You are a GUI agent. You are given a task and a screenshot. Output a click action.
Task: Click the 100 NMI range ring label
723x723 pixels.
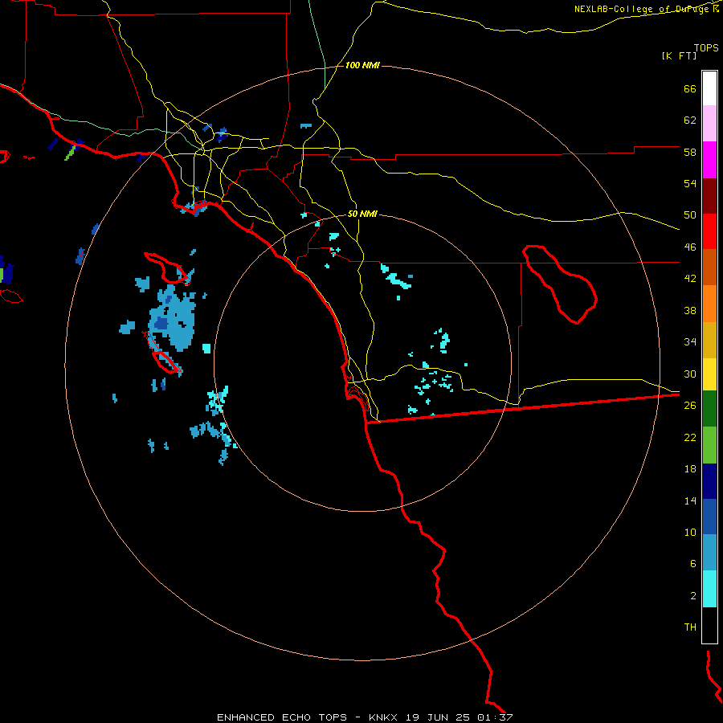pos(362,66)
